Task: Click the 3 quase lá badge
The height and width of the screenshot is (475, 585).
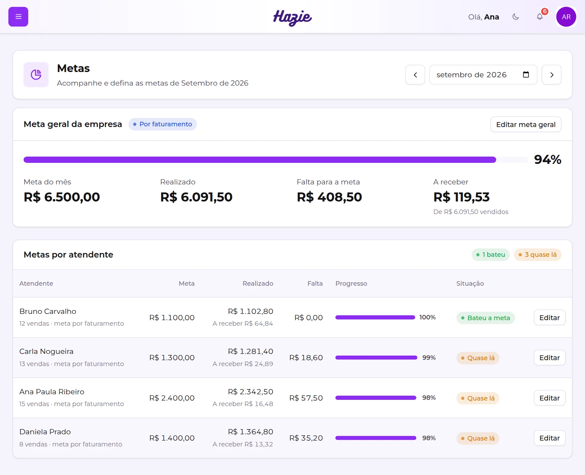Action: click(x=537, y=255)
